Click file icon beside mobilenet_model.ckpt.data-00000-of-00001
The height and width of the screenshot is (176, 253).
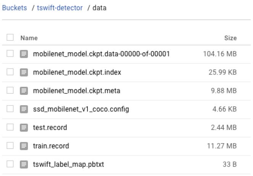(24, 54)
